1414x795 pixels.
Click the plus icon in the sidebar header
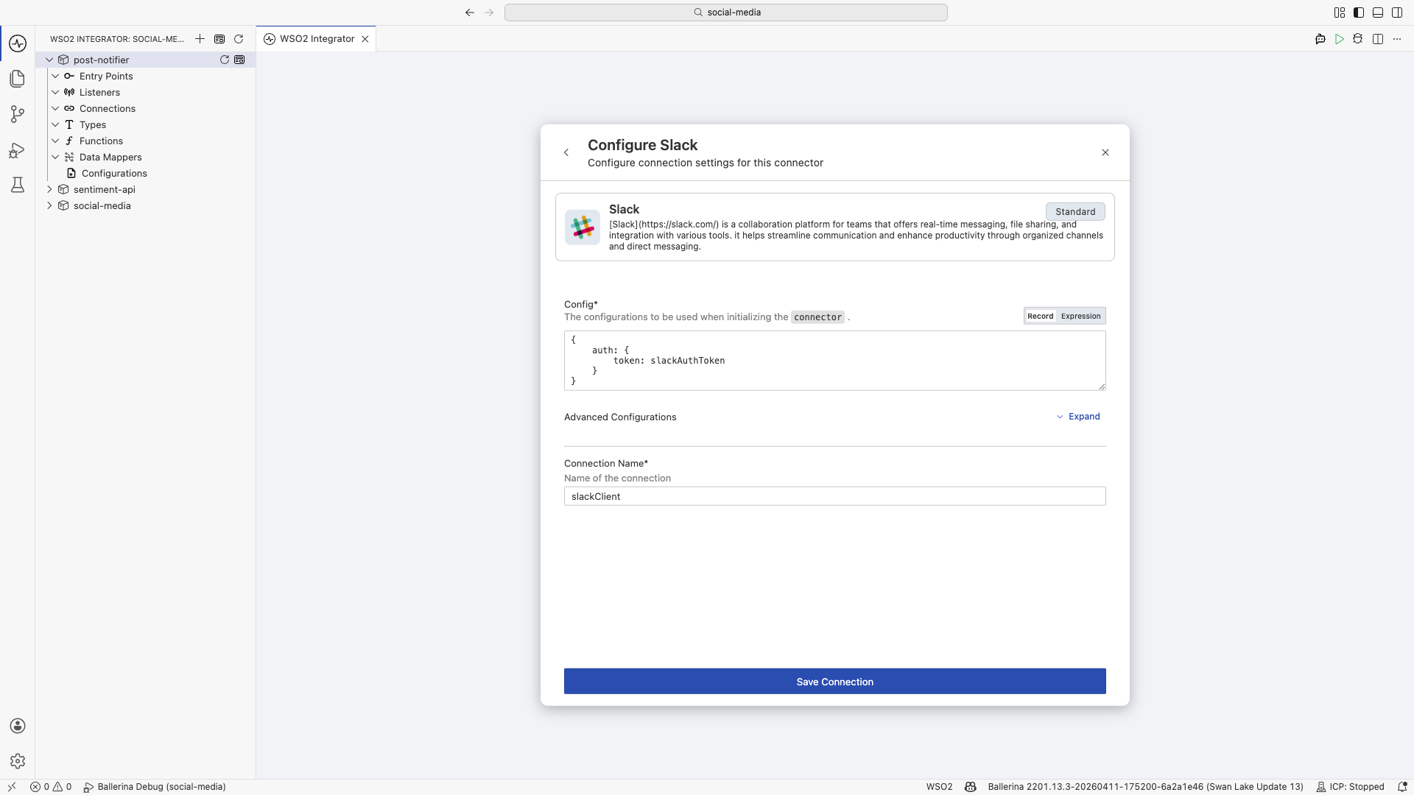[200, 39]
